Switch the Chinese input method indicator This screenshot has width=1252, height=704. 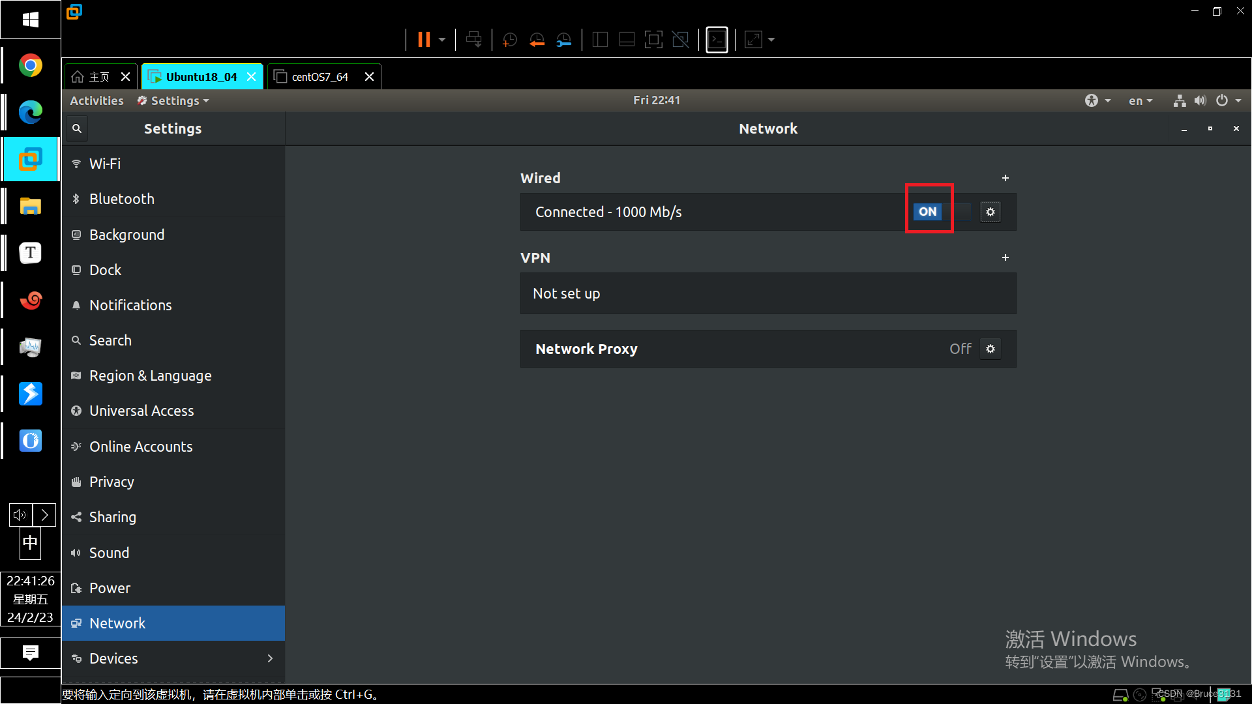30,544
